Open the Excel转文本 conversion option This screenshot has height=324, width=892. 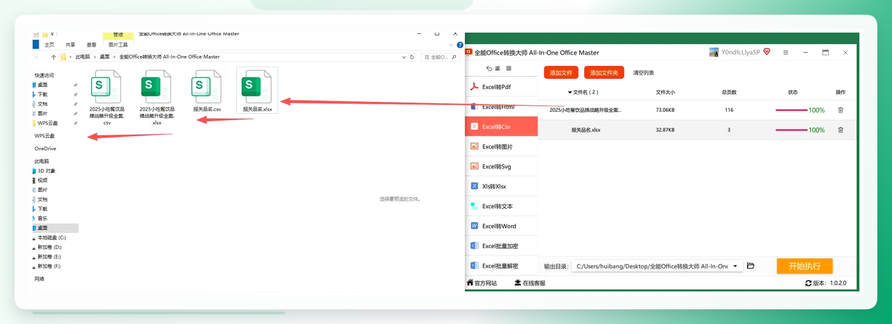click(501, 206)
